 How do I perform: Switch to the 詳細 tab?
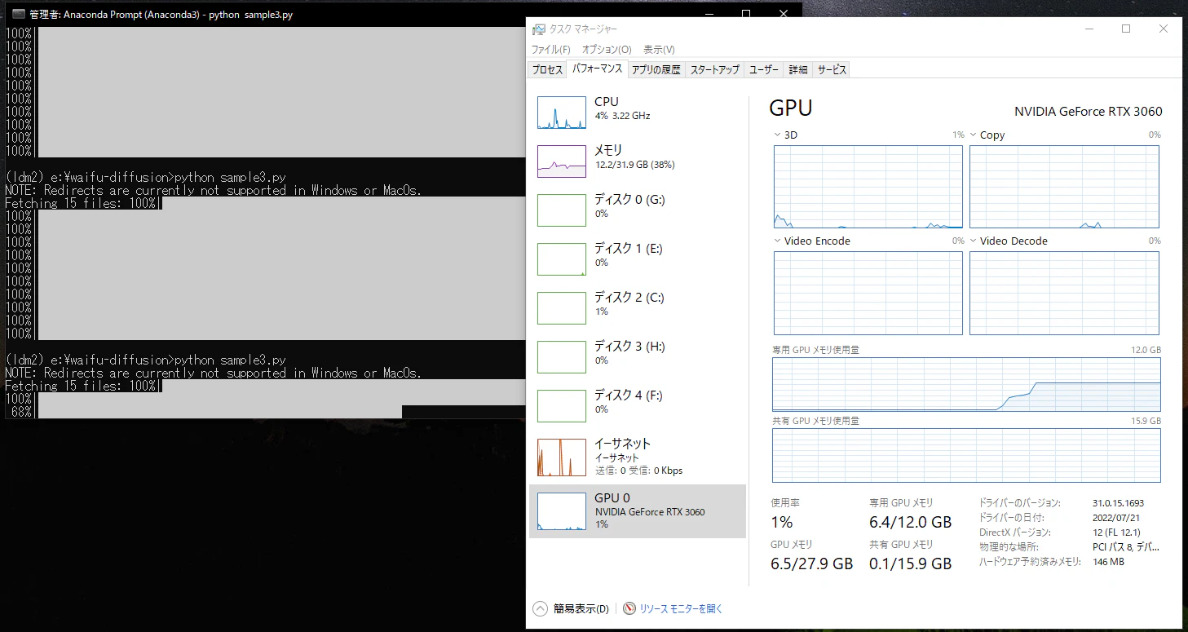(x=798, y=70)
